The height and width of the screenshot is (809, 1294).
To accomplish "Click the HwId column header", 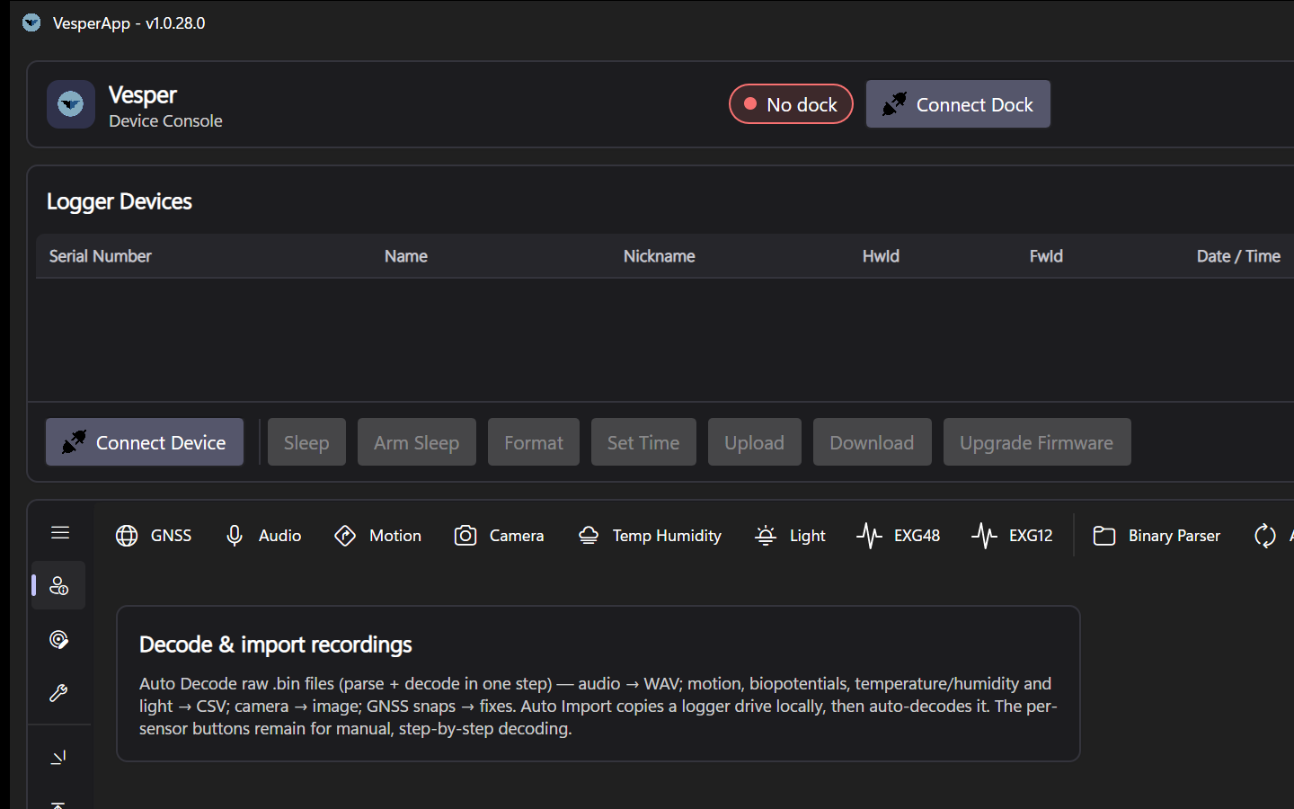I will click(x=881, y=256).
